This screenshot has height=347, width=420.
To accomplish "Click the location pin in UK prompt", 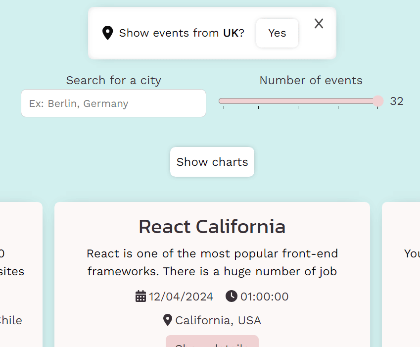I will pos(108,33).
